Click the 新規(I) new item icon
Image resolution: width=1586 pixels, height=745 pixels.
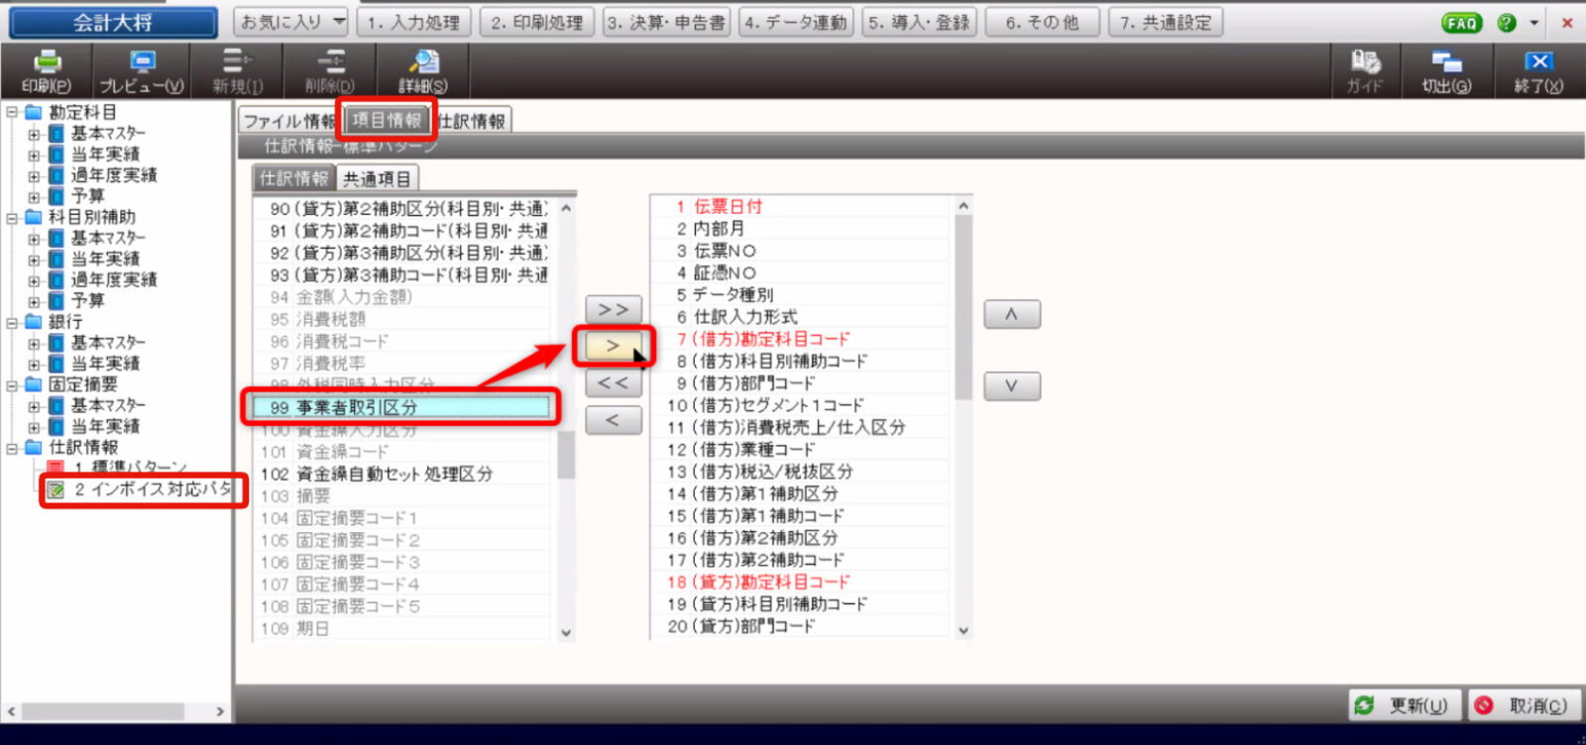(238, 71)
